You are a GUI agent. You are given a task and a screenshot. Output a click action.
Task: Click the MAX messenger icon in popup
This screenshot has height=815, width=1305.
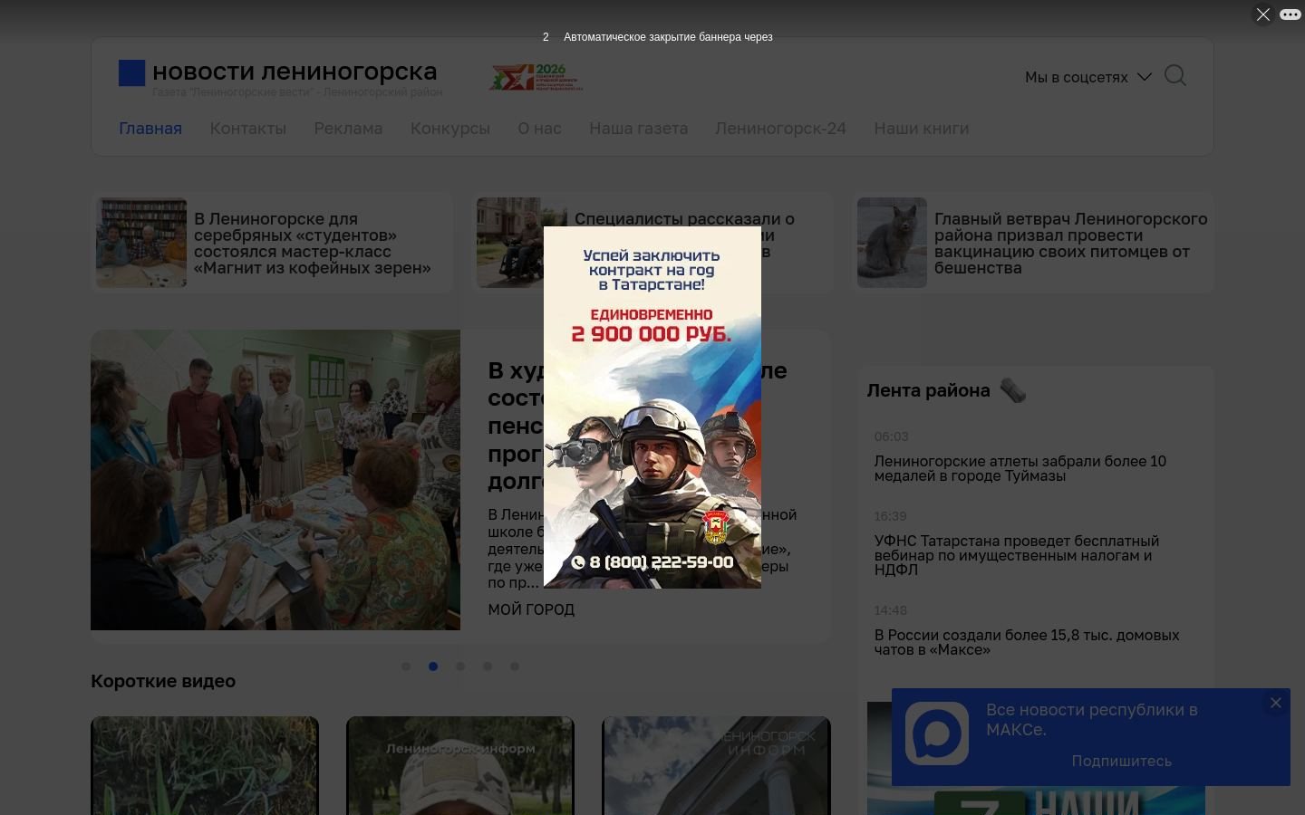tap(937, 733)
